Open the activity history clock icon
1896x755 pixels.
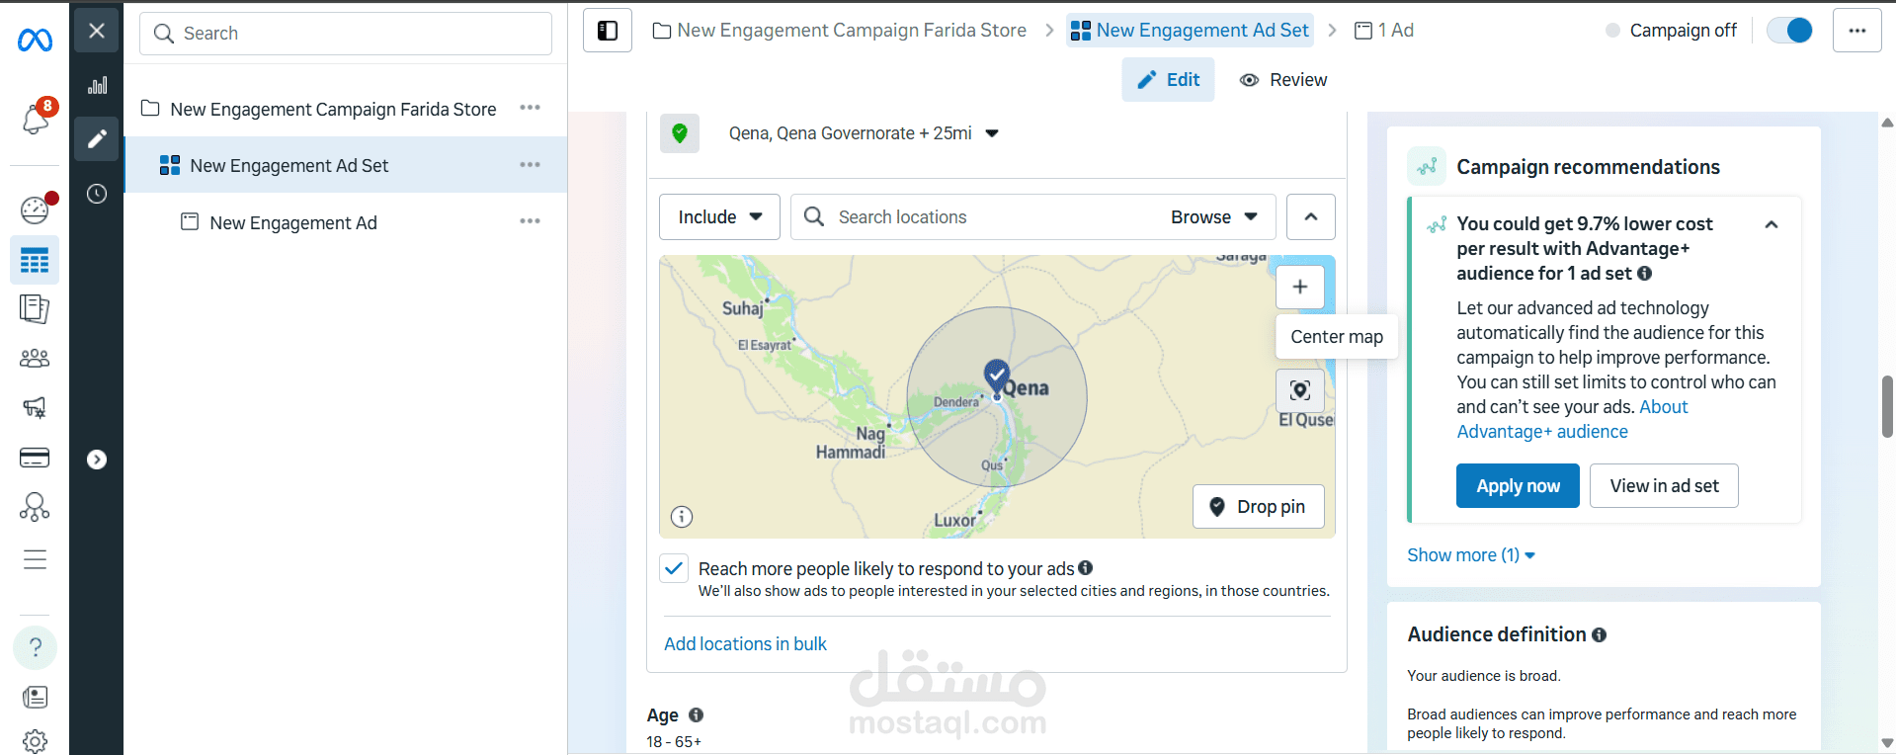point(97,194)
